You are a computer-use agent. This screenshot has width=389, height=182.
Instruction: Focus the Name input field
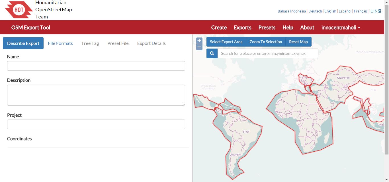point(96,66)
